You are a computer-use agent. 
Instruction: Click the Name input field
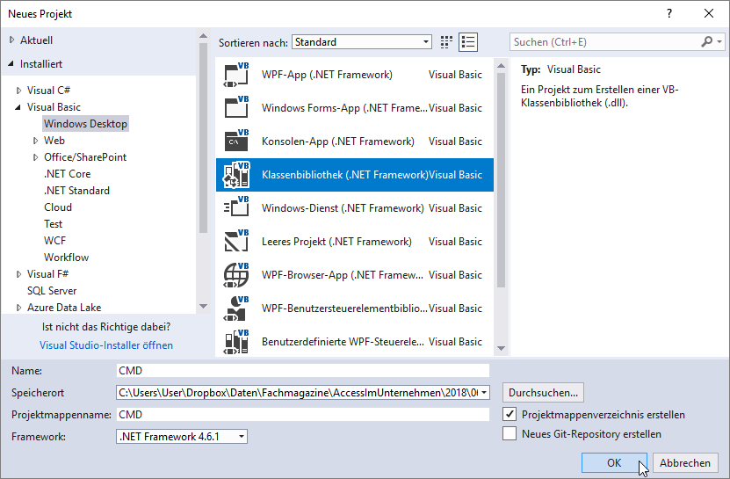[x=302, y=370]
